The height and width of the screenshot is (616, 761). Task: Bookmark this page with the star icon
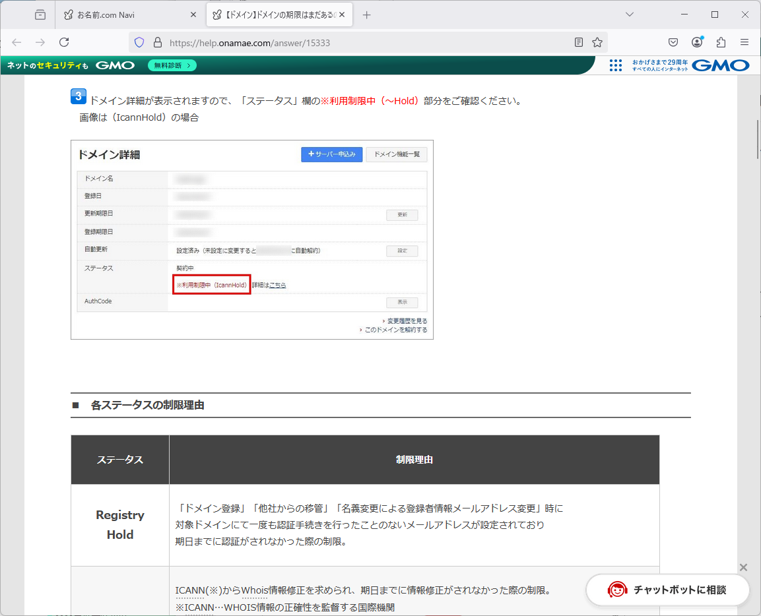(x=597, y=42)
